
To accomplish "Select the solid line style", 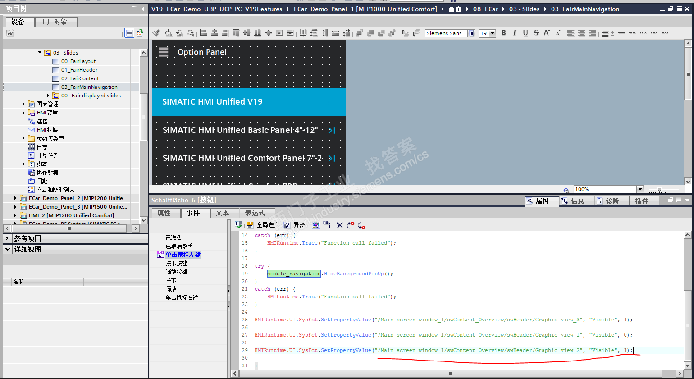I will click(x=621, y=33).
